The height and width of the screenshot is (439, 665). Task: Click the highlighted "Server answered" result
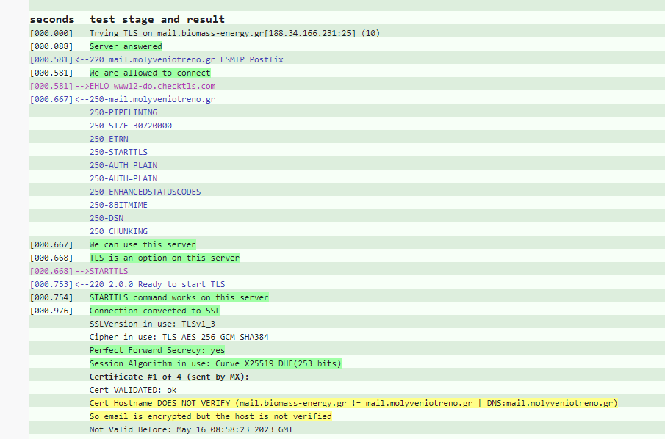(126, 46)
